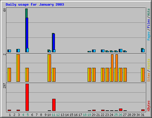152x118 pixels.
Task: Click day label '1' on the x-axis
Action: pos(10,115)
